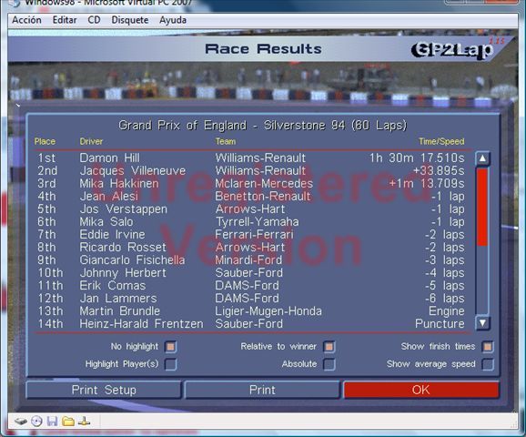Screen dimensions: 526x437
Task: Select driver Ricardo Rosset
Action: [123, 247]
